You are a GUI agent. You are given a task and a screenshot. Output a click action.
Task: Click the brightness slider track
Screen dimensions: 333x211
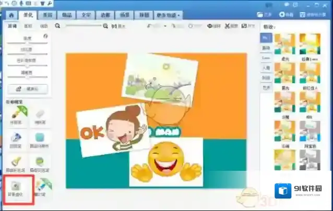(27, 43)
